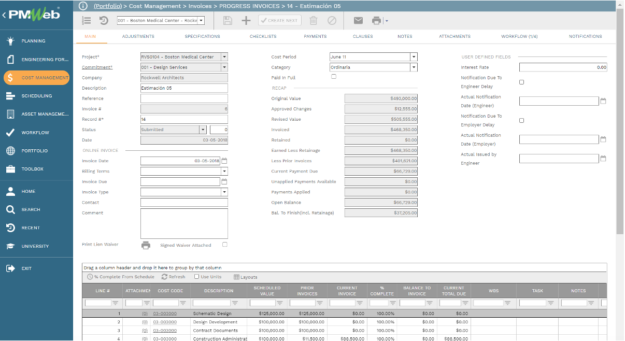625x341 pixels.
Task: Click the printer icon next to Print Lien Waiver
Action: click(x=146, y=245)
